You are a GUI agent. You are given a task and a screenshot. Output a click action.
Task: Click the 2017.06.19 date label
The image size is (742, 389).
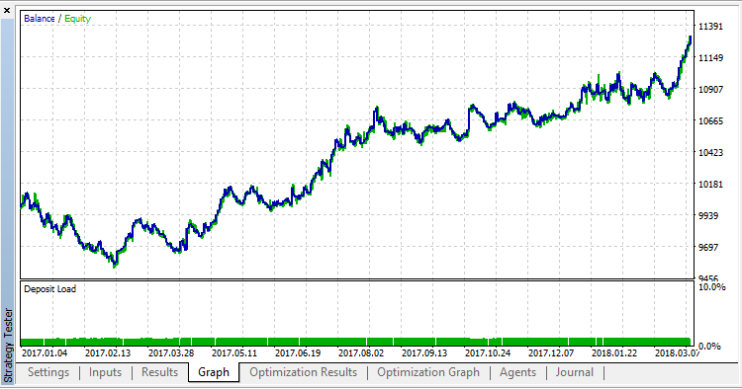[x=298, y=353]
